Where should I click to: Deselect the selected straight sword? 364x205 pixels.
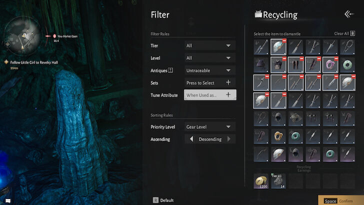330,82
